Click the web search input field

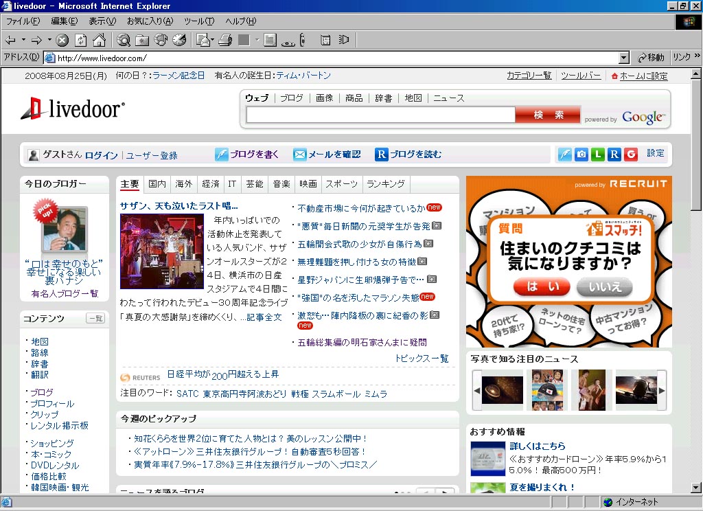pos(380,115)
